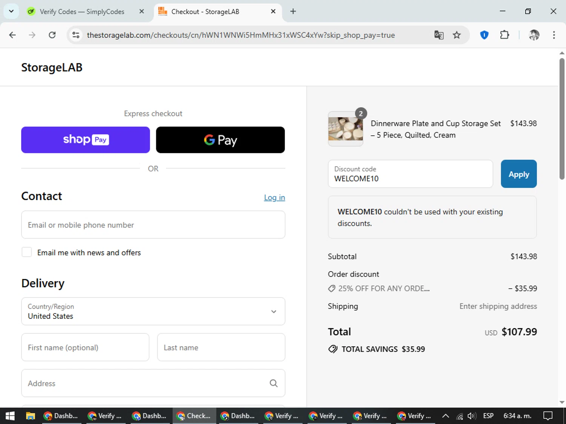Open the Chrome profile avatar

[x=534, y=35]
